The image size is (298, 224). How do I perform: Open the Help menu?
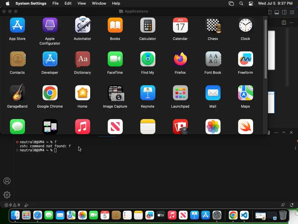pyautogui.click(x=116, y=3)
